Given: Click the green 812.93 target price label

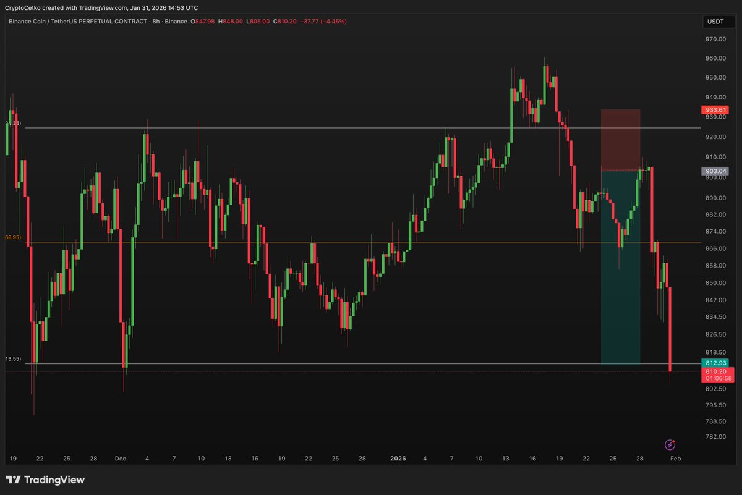Looking at the screenshot, I should click(x=716, y=362).
